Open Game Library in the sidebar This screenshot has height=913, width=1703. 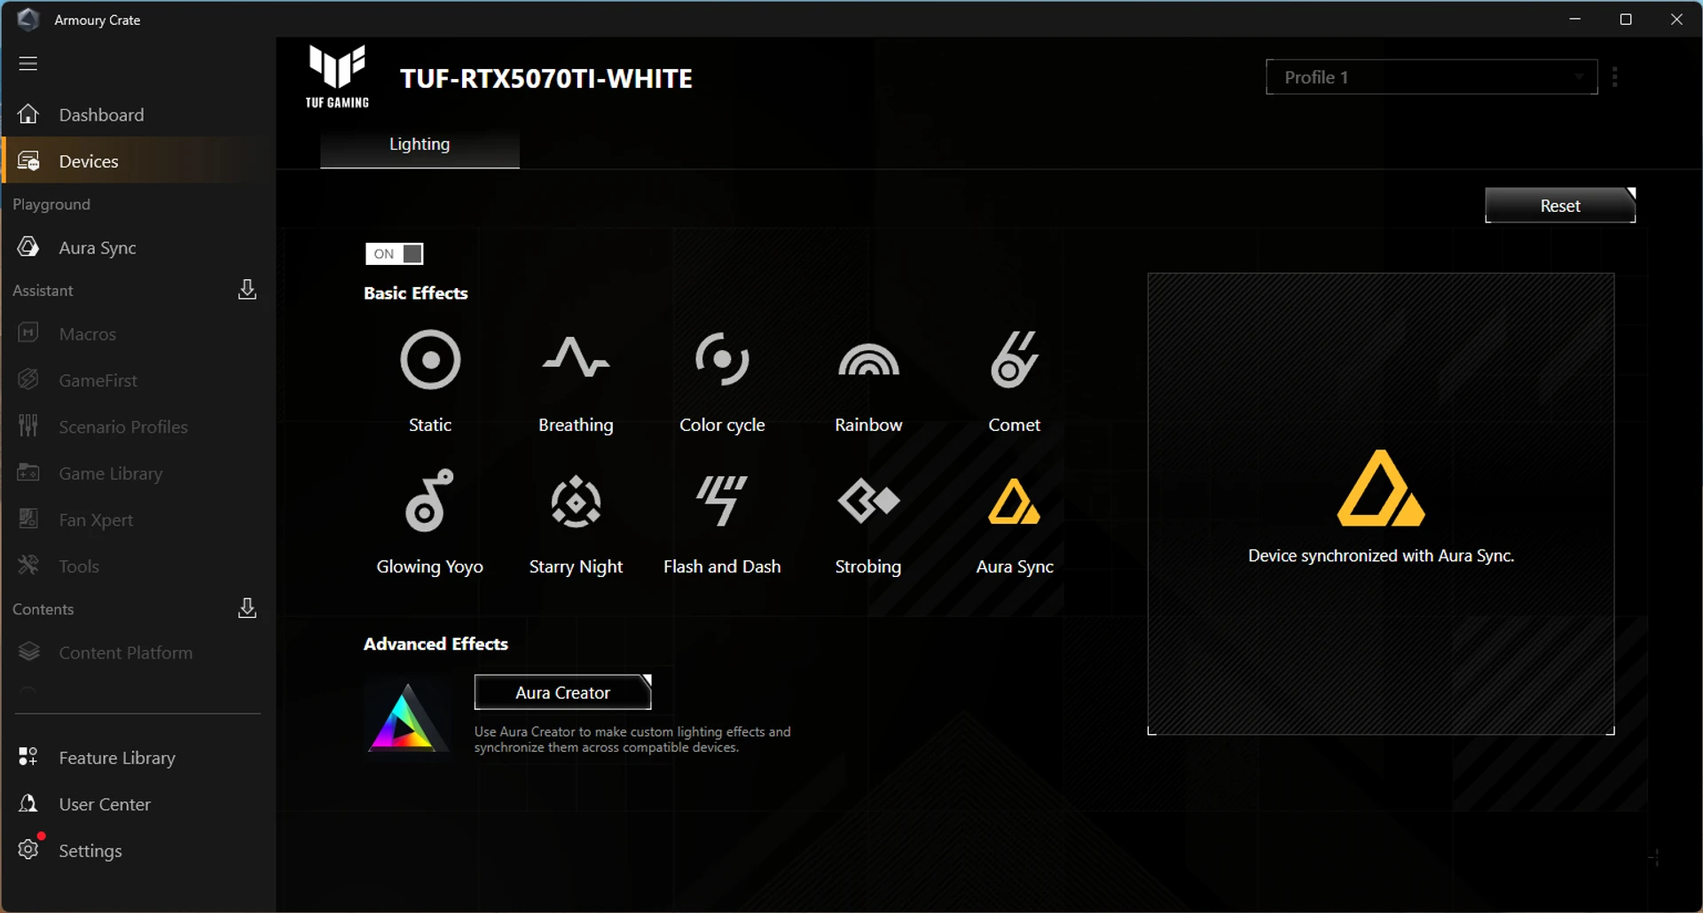click(138, 473)
